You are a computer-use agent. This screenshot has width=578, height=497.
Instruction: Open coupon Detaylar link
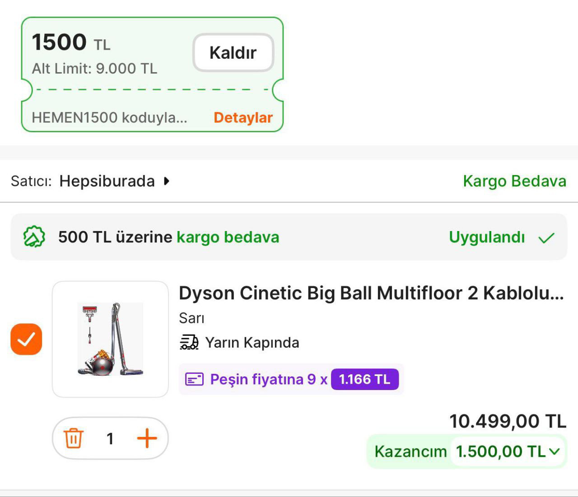click(243, 117)
